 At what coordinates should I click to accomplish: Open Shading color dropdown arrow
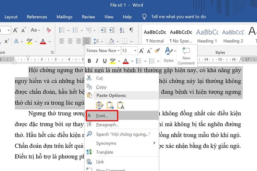tap(118, 41)
